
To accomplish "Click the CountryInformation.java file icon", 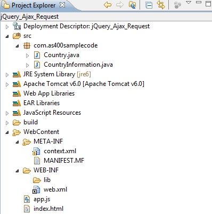I will 37,65.
